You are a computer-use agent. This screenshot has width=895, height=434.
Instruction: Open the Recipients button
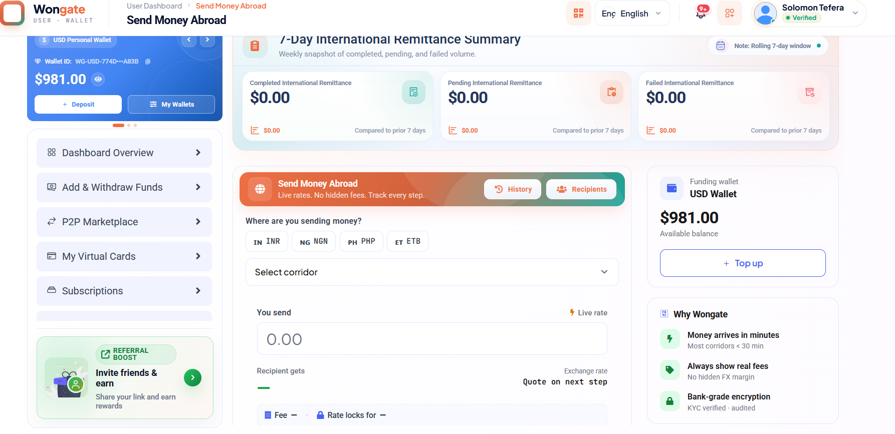pyautogui.click(x=581, y=189)
